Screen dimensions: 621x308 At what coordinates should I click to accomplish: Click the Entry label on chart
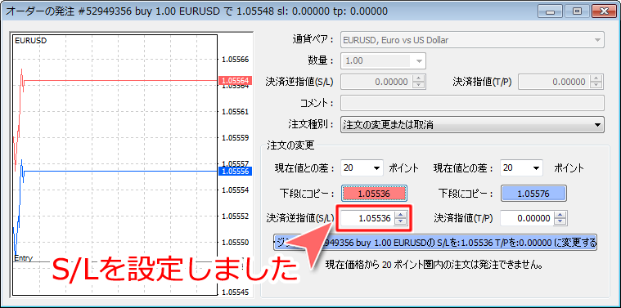click(23, 258)
